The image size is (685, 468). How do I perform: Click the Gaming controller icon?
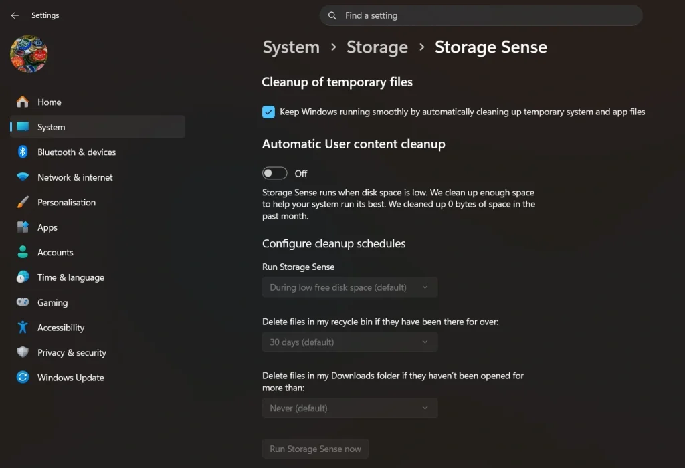[x=23, y=302]
